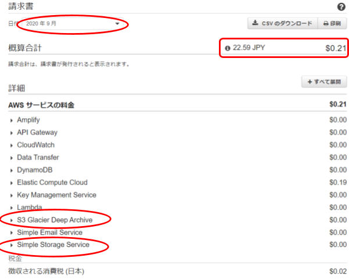Expand the CloudWatch row

point(12,146)
